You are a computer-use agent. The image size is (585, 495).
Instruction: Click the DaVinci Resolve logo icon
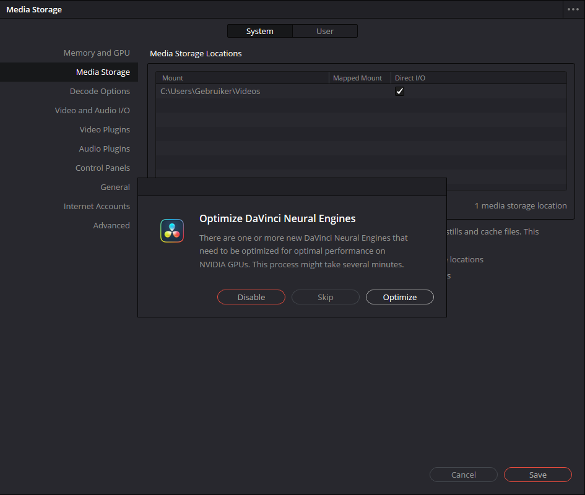(172, 231)
